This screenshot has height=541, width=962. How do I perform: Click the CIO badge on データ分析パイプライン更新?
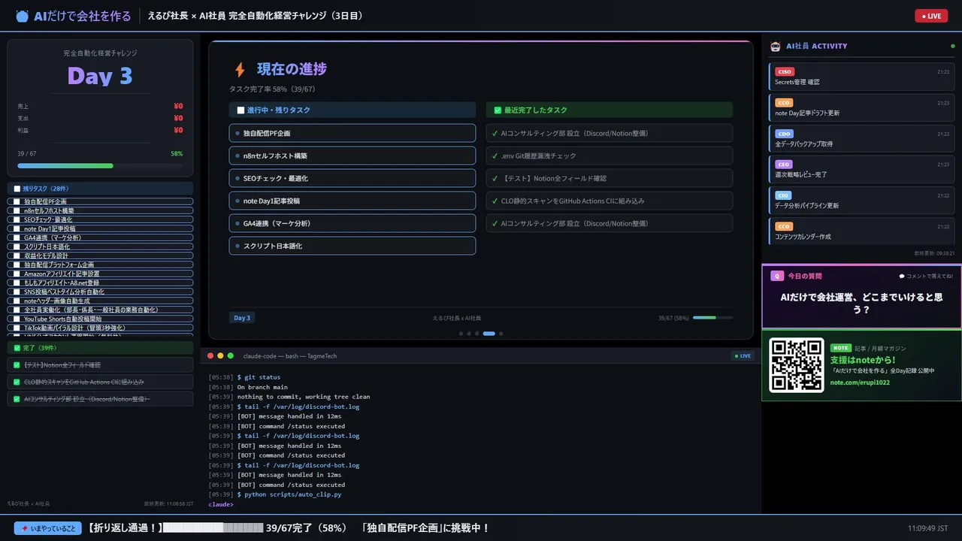[783, 195]
